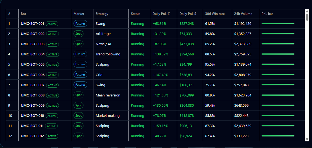Click the 24h Volume column header
Screen dimensions: 312x148
(243, 14)
